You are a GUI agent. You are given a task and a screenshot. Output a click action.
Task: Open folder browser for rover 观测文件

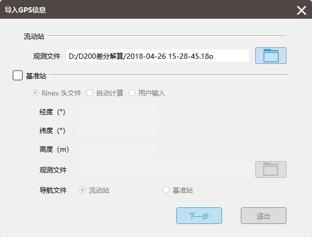(x=271, y=56)
